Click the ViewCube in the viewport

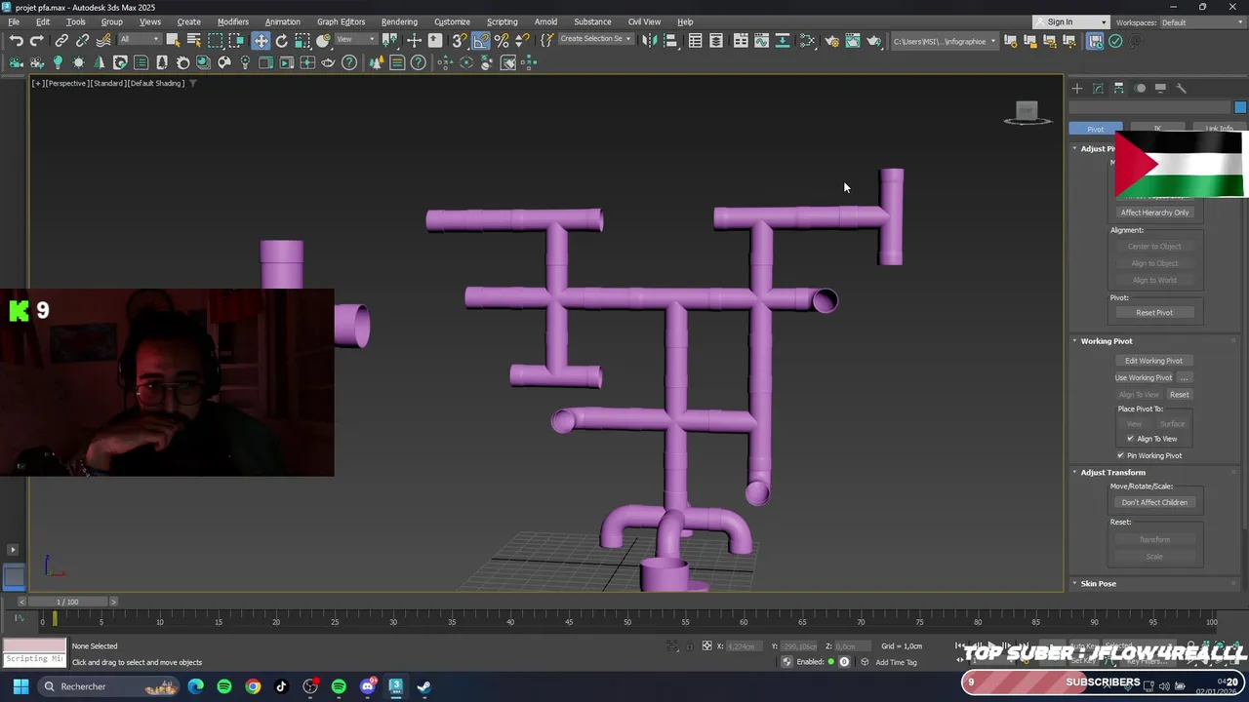pyautogui.click(x=1027, y=113)
